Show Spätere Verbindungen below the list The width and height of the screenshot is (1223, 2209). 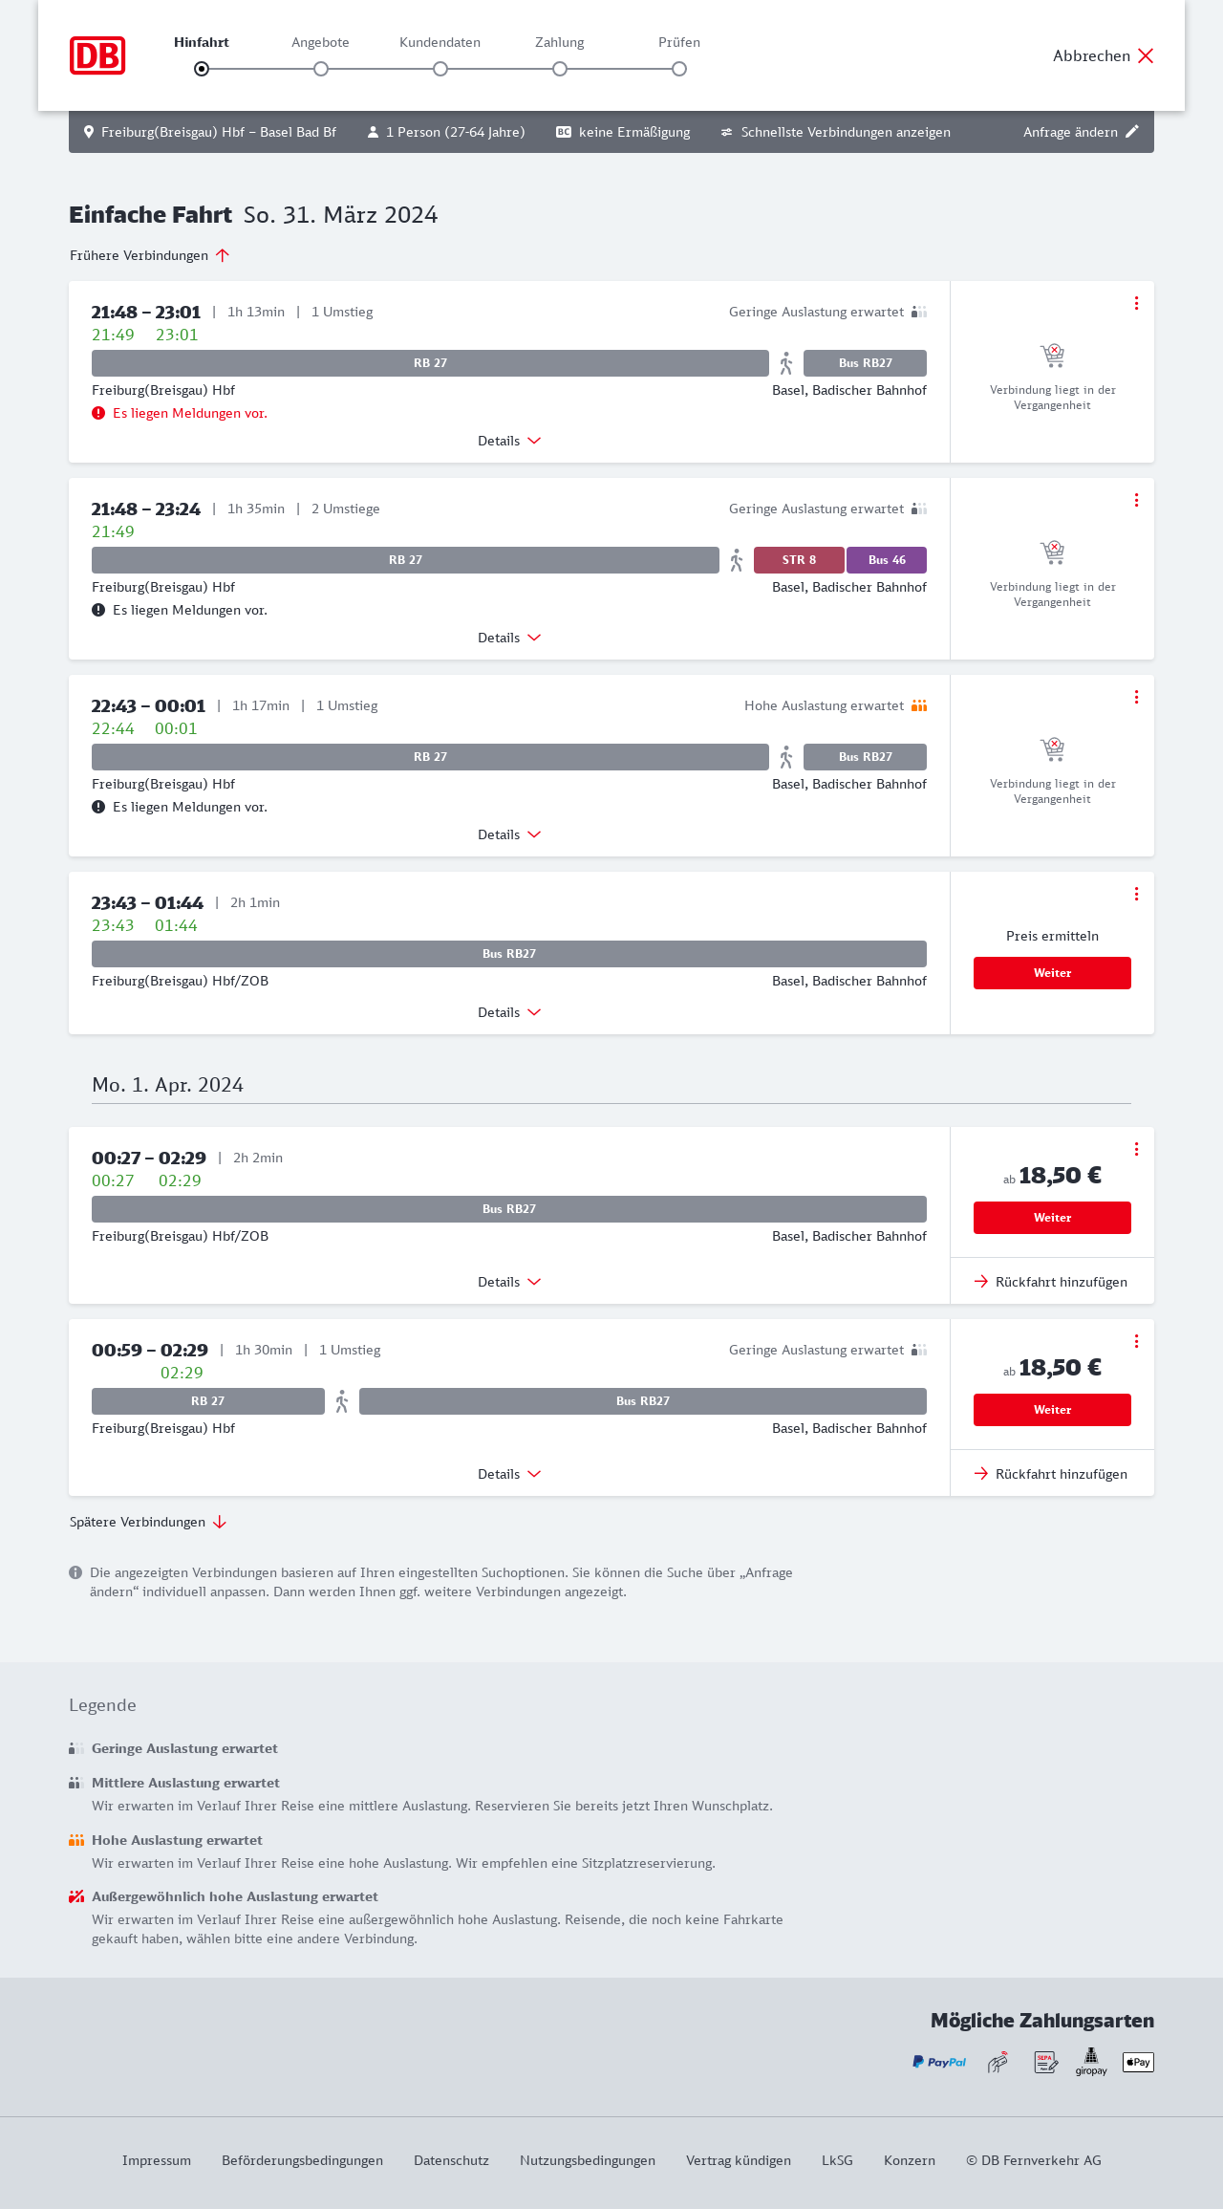click(x=148, y=1522)
